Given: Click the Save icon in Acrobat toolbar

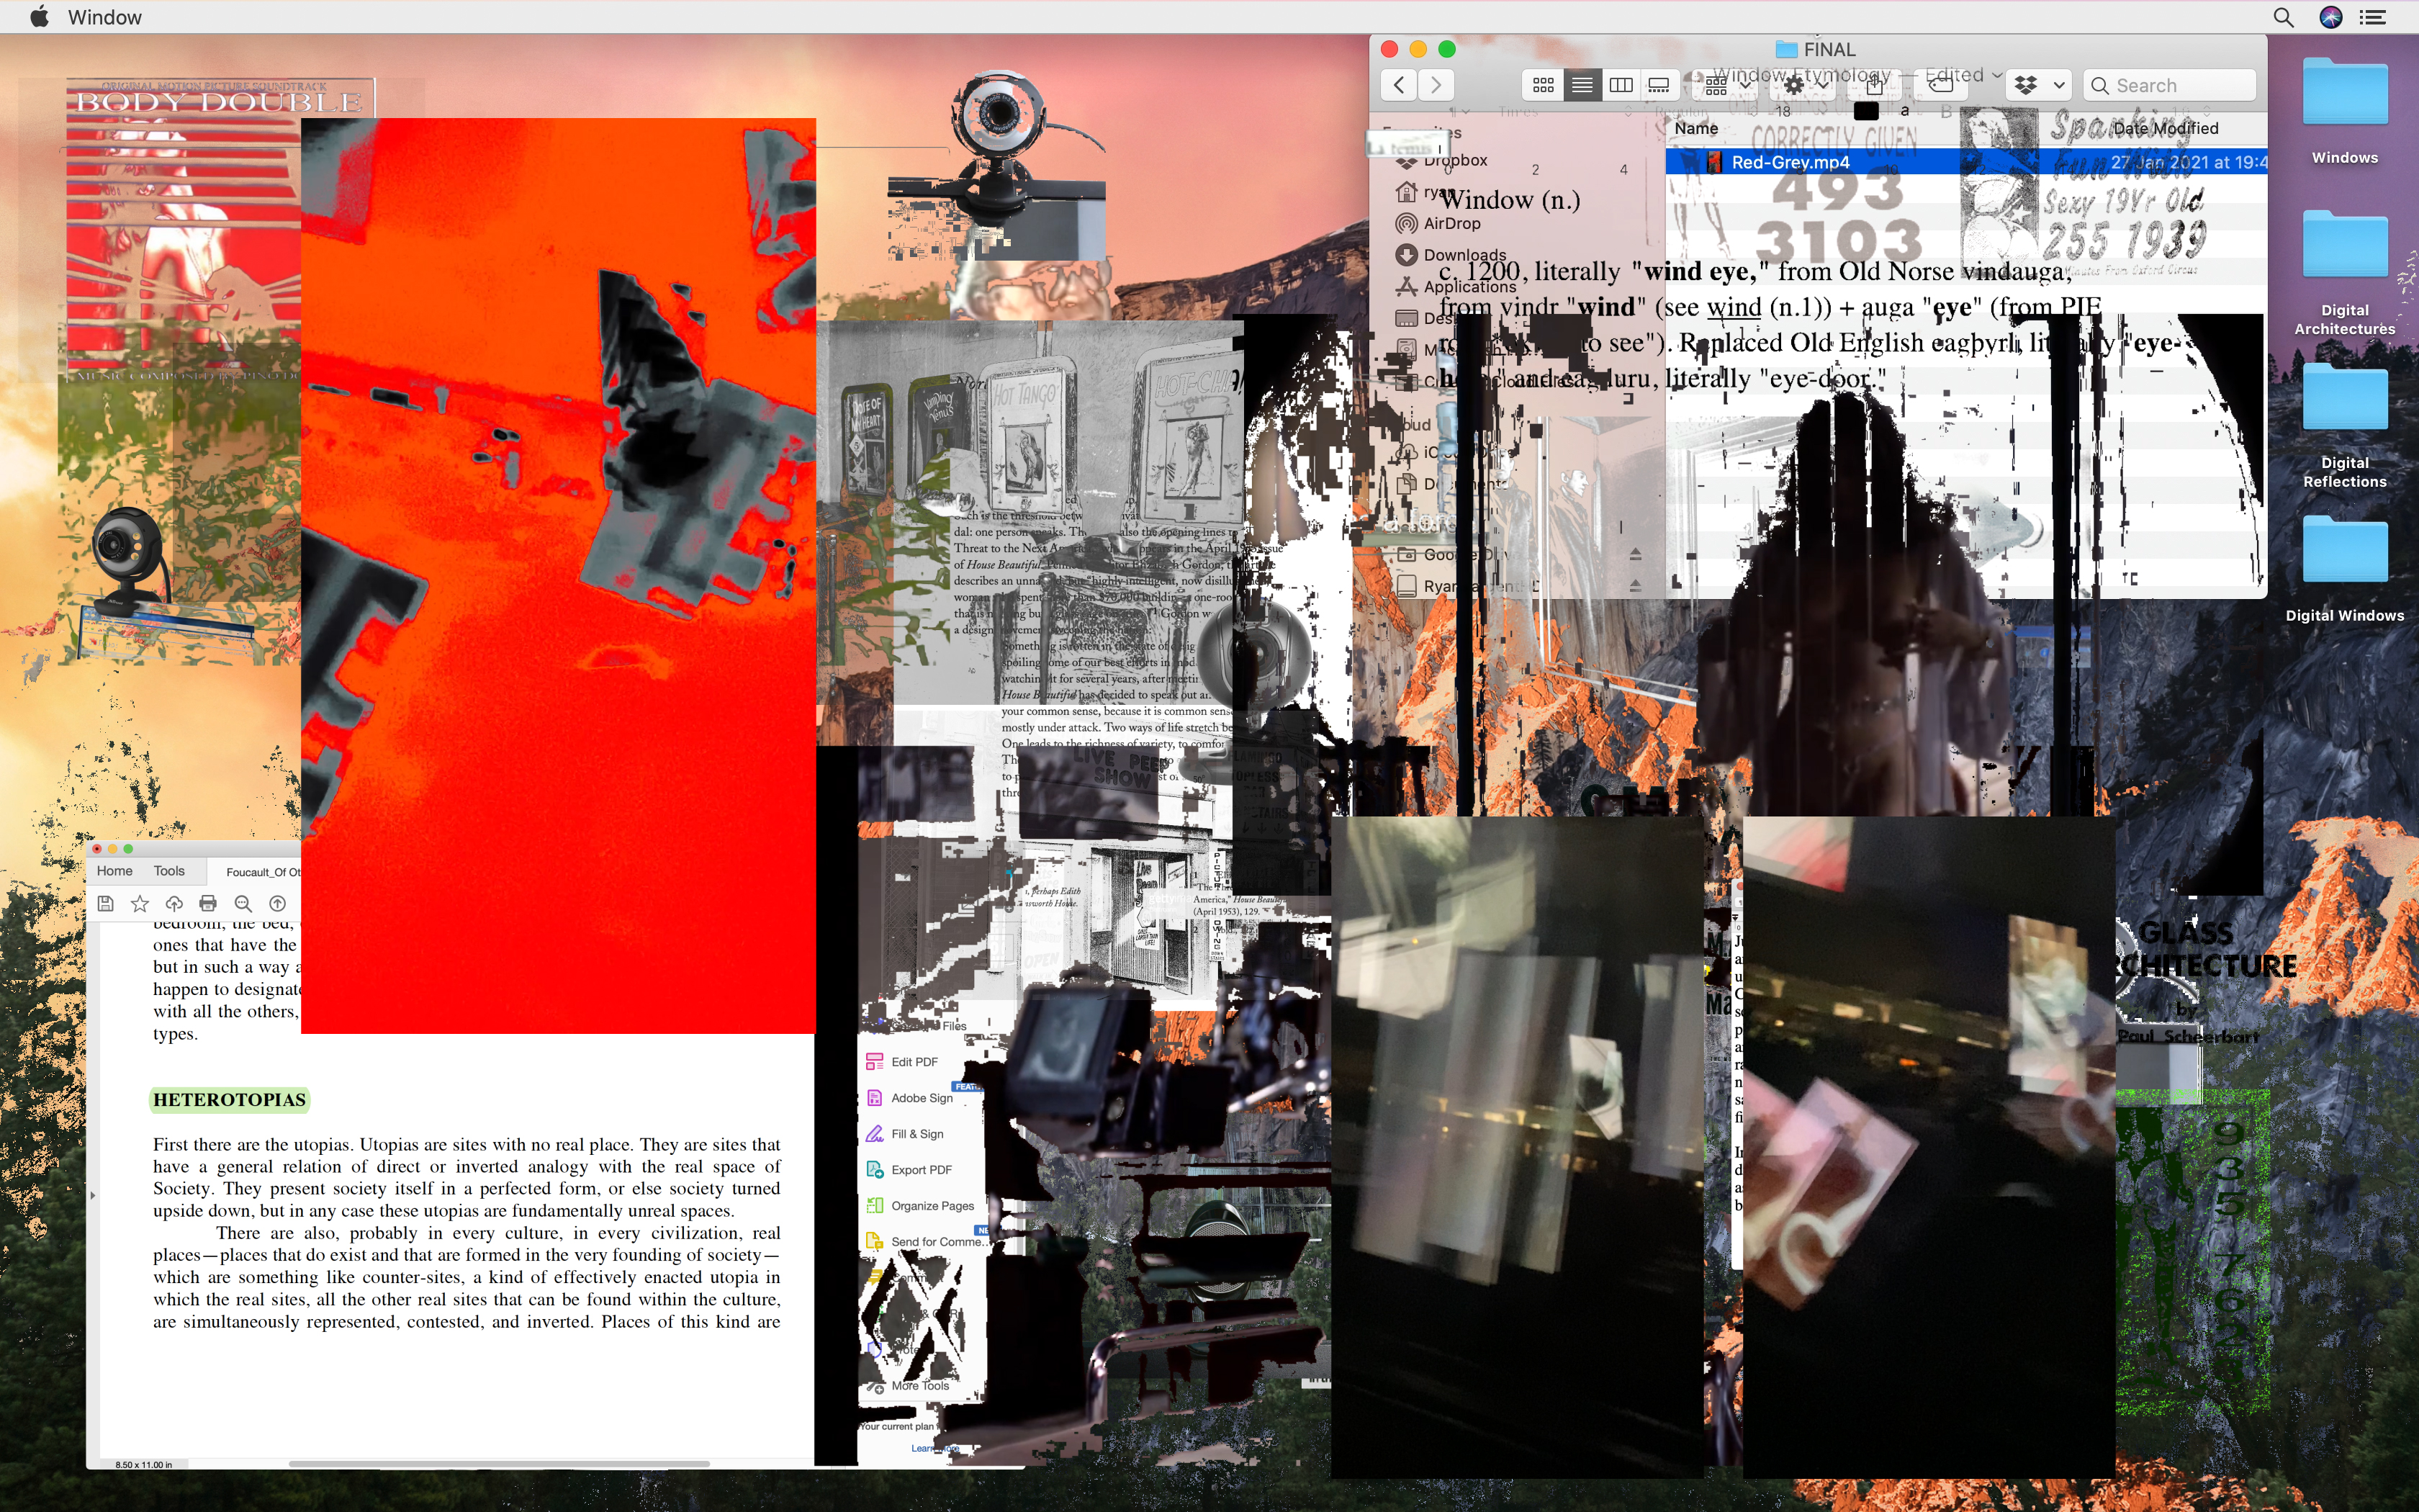Looking at the screenshot, I should [x=105, y=903].
